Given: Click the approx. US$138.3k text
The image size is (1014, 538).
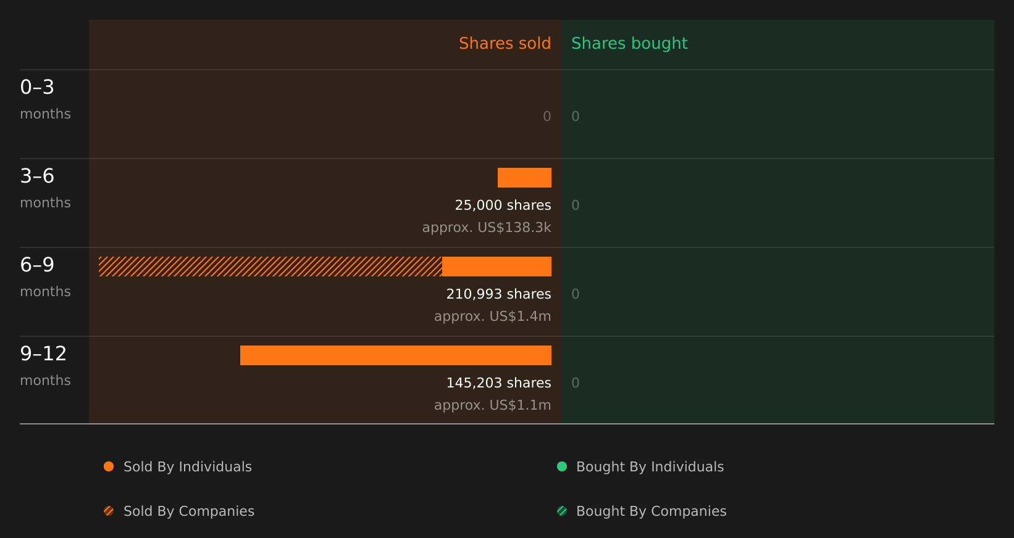Looking at the screenshot, I should pos(487,228).
